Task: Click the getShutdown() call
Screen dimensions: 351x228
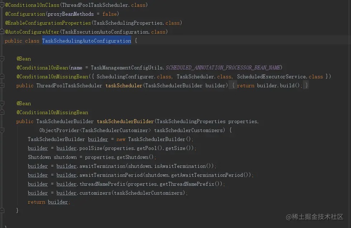Action: coord(135,157)
